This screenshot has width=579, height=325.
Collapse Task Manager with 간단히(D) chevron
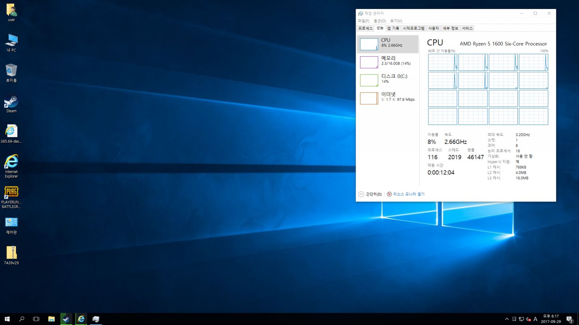click(x=361, y=194)
